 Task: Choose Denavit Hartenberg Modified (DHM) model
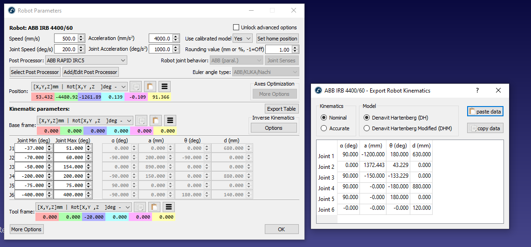(x=367, y=128)
